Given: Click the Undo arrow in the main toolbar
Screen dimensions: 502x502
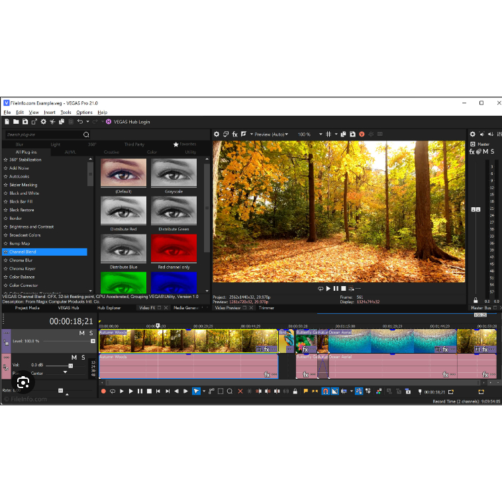Looking at the screenshot, I should coord(80,122).
